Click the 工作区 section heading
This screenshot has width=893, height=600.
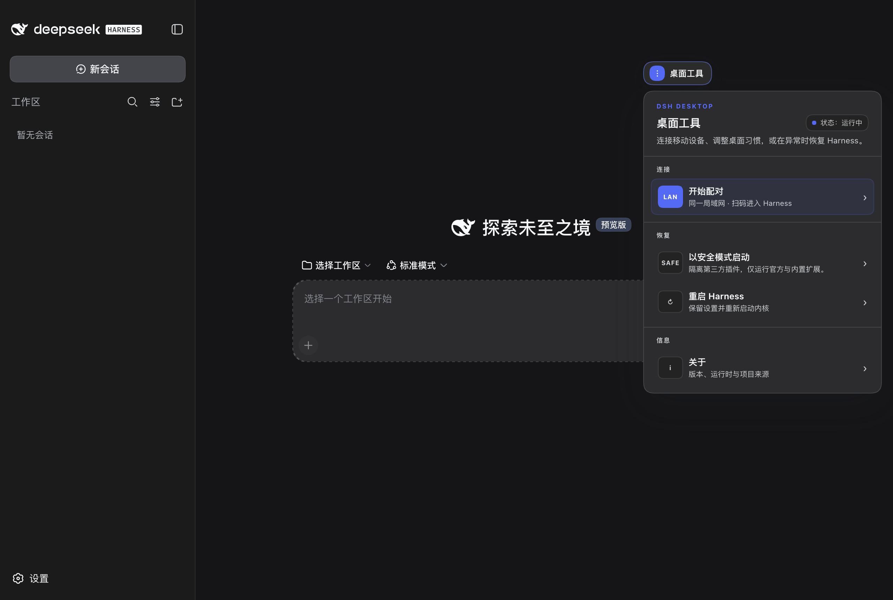25,102
